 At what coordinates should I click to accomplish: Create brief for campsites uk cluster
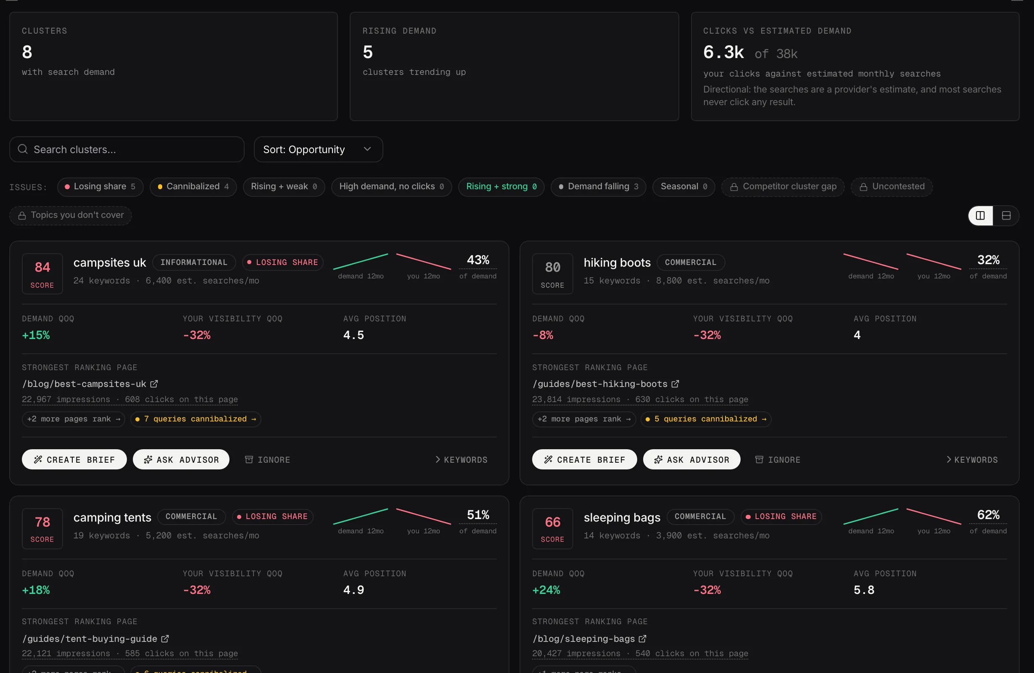tap(74, 460)
